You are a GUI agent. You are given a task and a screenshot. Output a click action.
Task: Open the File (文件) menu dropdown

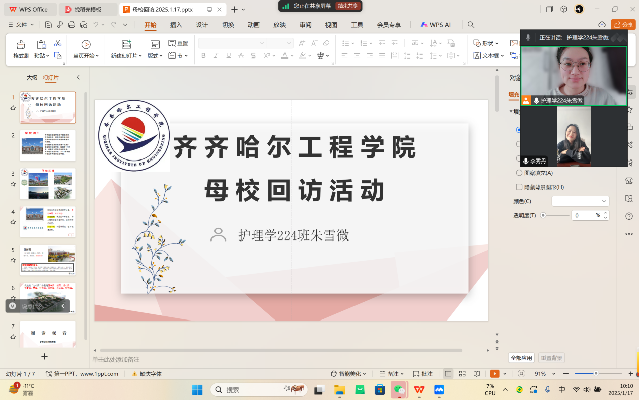click(x=21, y=25)
